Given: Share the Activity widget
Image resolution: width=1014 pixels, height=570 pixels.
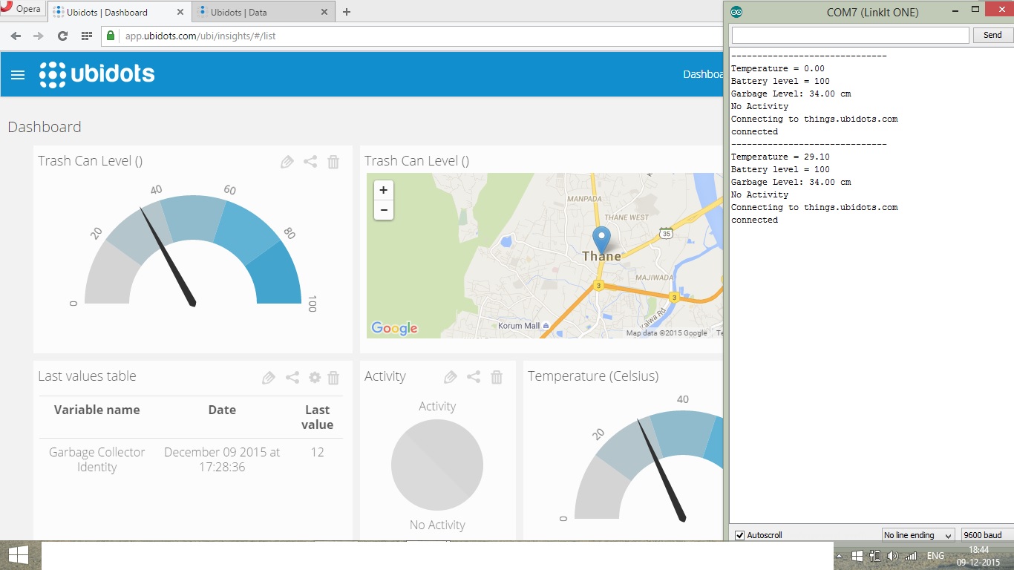Looking at the screenshot, I should coord(474,377).
